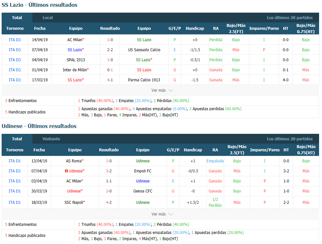Expand Ver más under Udinese results
The height and width of the screenshot is (244, 322).
click(x=162, y=214)
